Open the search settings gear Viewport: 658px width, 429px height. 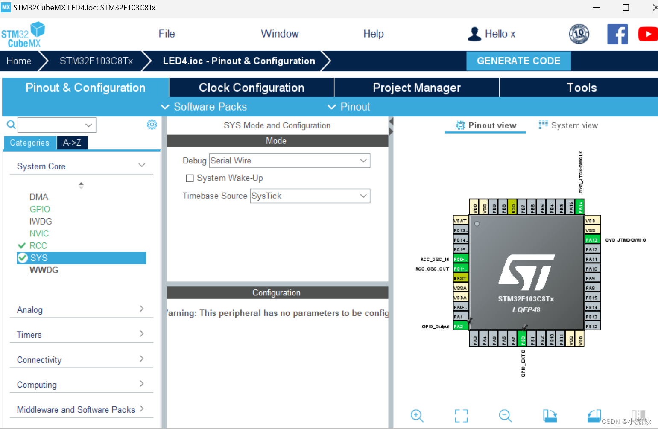[x=152, y=124]
